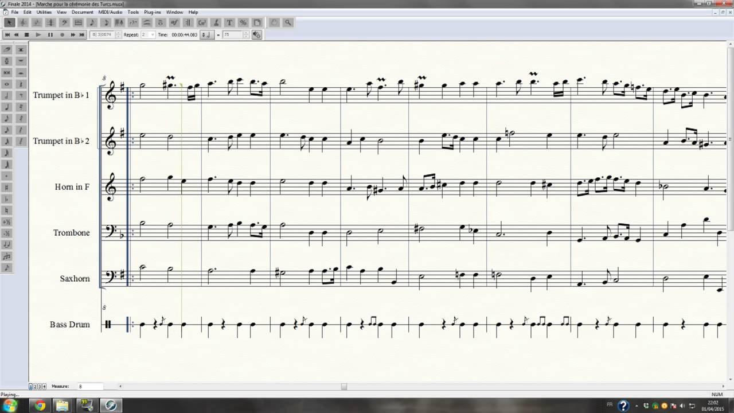Open the Window menu
Viewport: 734px width, 413px height.
click(174, 12)
